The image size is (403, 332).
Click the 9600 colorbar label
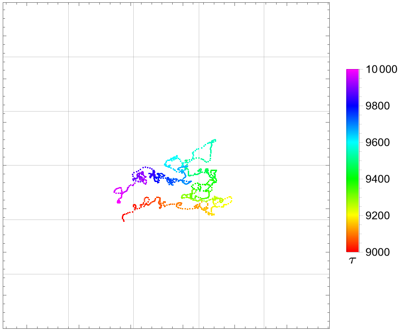pyautogui.click(x=377, y=142)
